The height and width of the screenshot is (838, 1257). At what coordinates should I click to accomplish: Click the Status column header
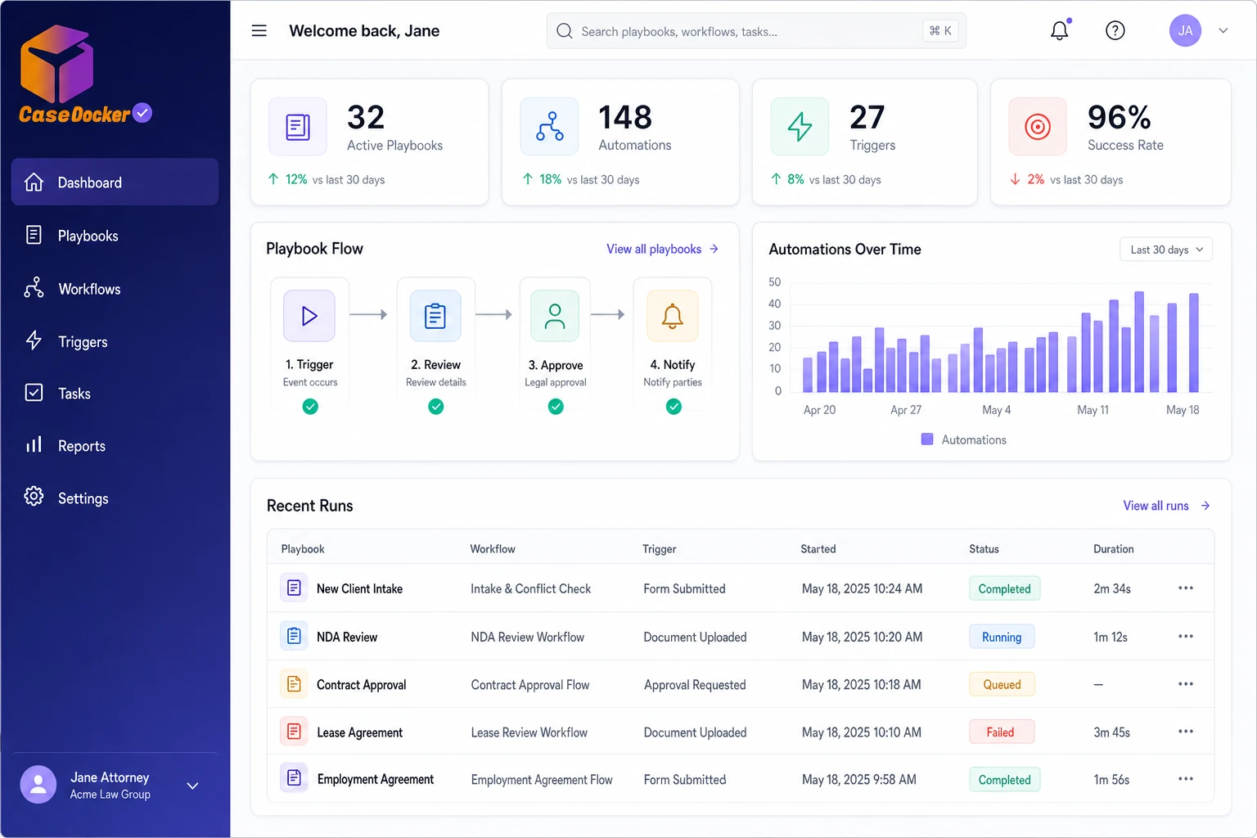coord(984,549)
